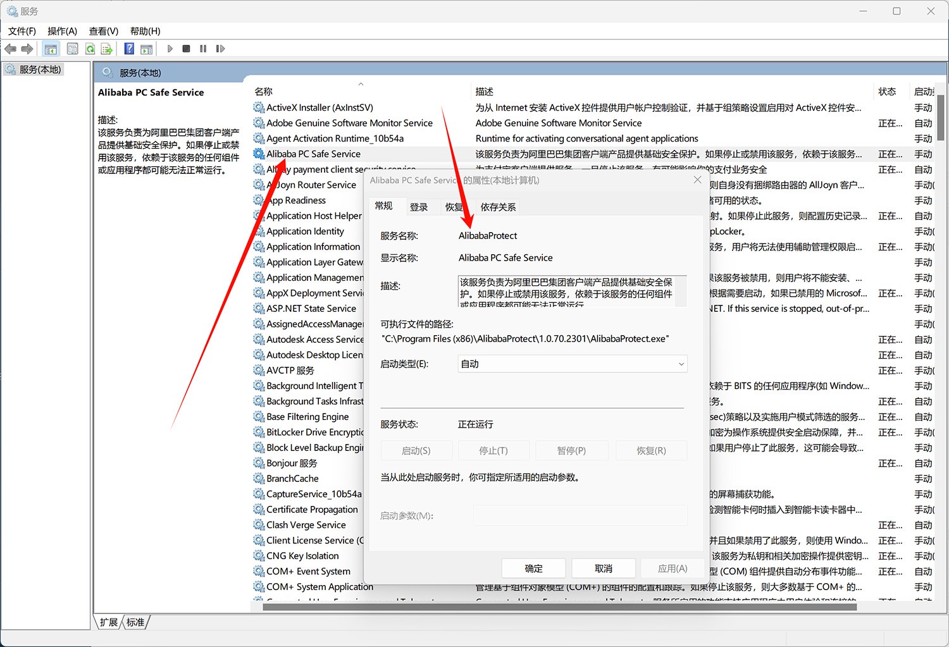This screenshot has width=949, height=647.
Task: Select the Base Filtering Engine row
Action: click(307, 417)
